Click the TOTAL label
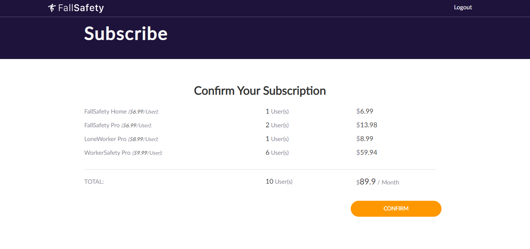Image resolution: width=530 pixels, height=249 pixels. click(94, 182)
